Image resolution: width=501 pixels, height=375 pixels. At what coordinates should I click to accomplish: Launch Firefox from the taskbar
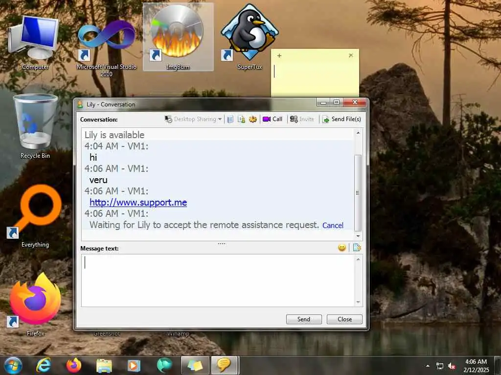pyautogui.click(x=74, y=365)
